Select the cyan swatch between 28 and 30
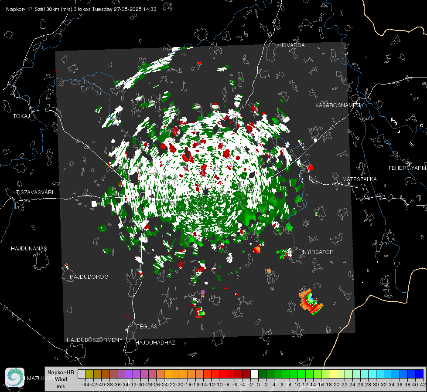Screen dimensions: 427x392 click(372, 374)
